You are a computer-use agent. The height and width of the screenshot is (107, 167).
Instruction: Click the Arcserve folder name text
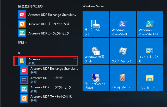click(x=34, y=59)
